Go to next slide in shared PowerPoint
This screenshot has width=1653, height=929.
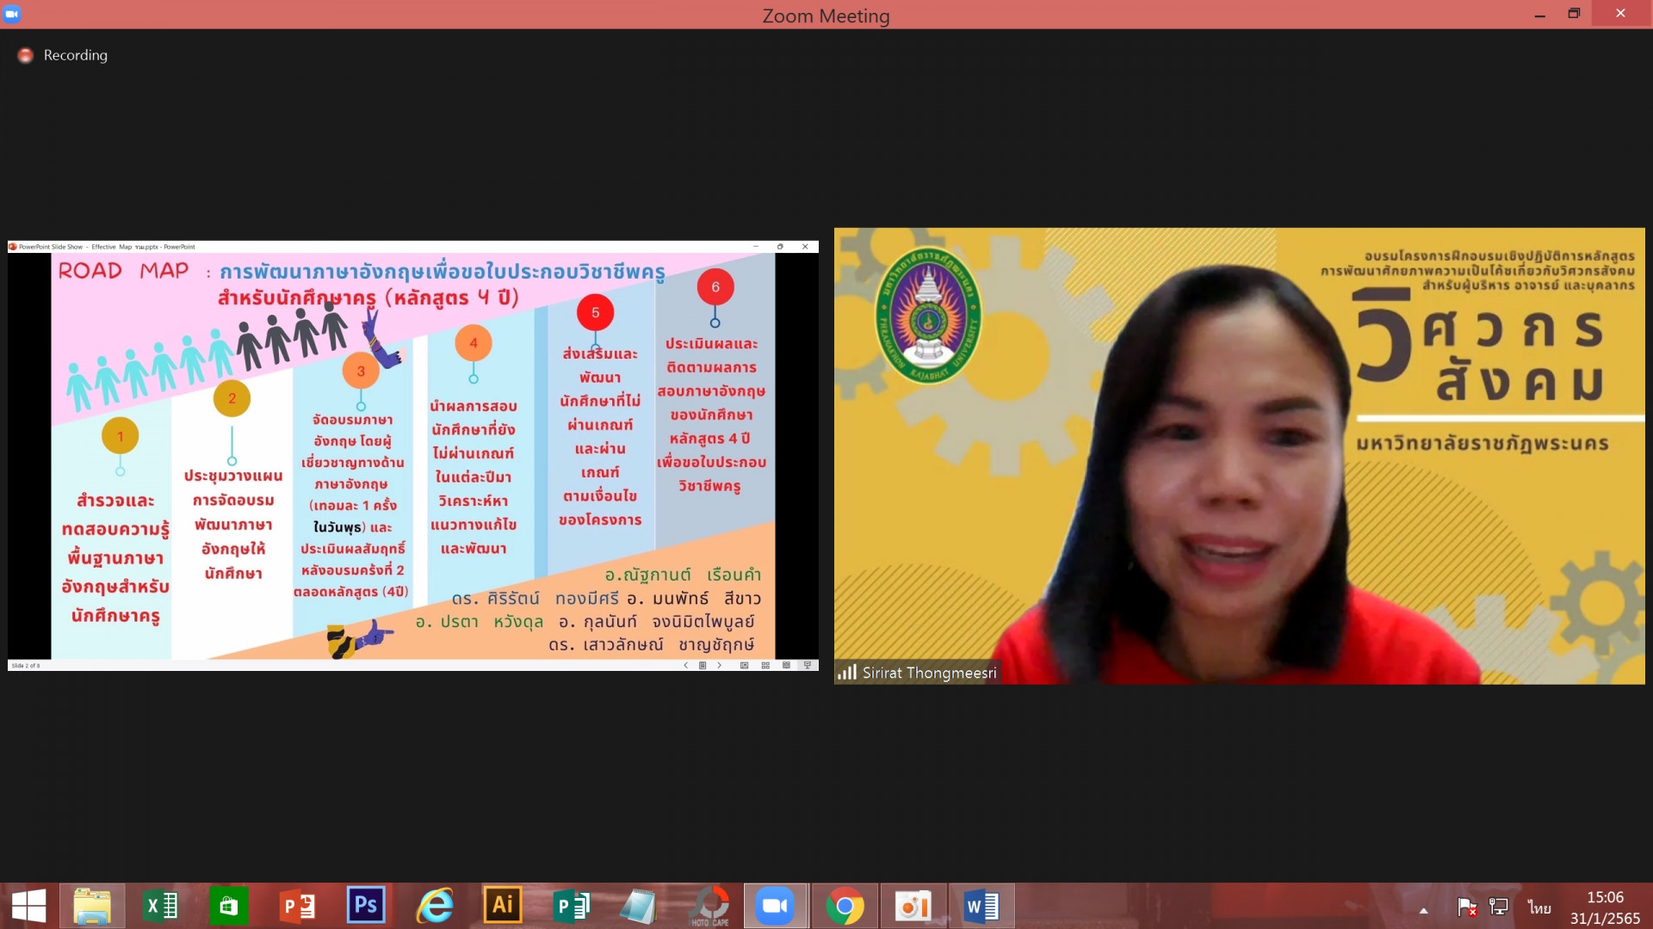[720, 665]
